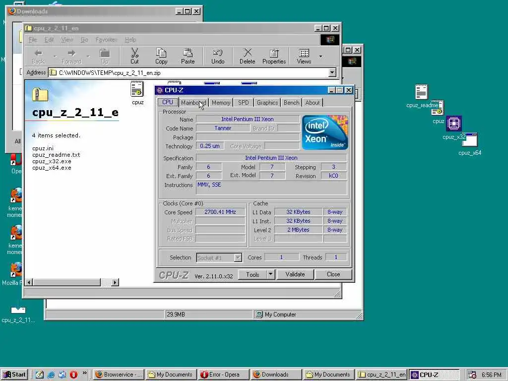Select the cpuz ini desktop icon

[438, 112]
